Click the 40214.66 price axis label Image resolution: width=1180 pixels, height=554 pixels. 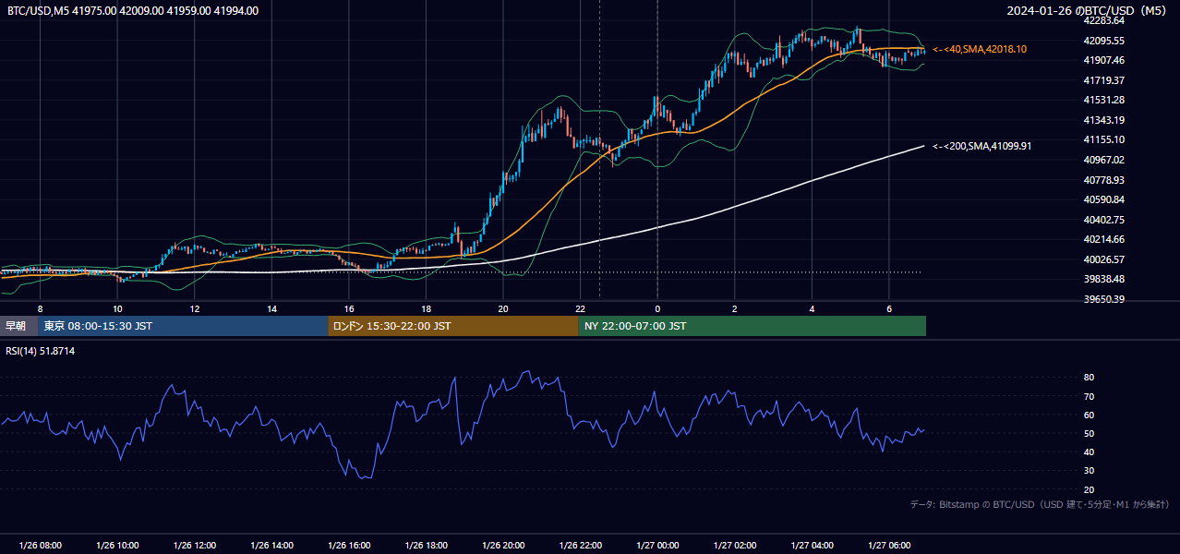point(1103,239)
